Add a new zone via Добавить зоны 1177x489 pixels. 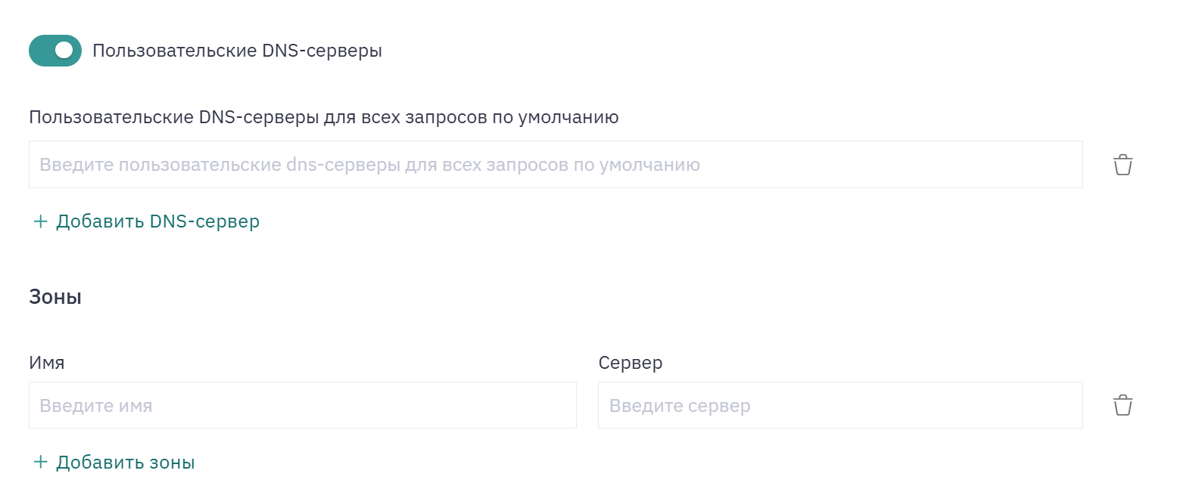click(x=114, y=462)
